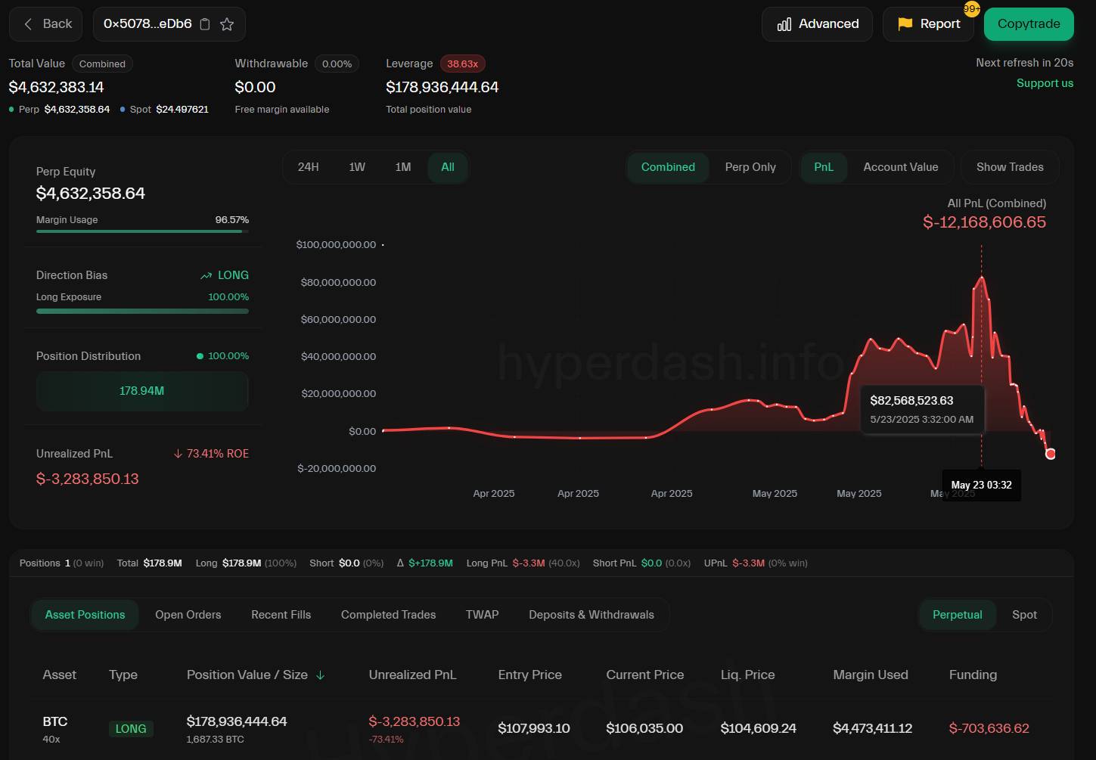Screen dimensions: 1096x760
Task: Open the Open Orders tab
Action: [188, 615]
